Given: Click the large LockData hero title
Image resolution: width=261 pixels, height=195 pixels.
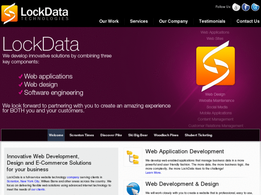Looking at the screenshot, I should (x=41, y=44).
